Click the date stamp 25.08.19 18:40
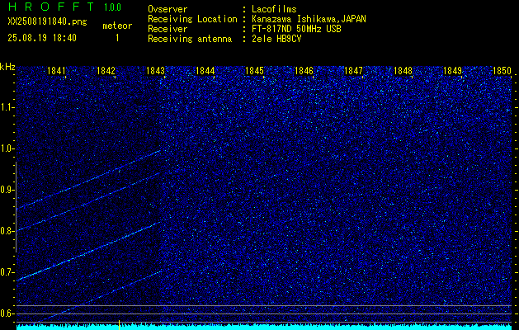 (x=42, y=38)
